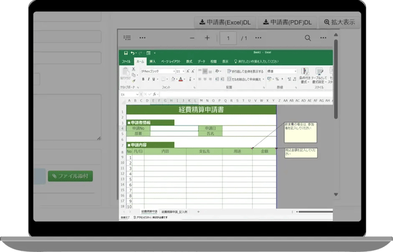Click the Excel horizontal scrollbar

click(316, 212)
